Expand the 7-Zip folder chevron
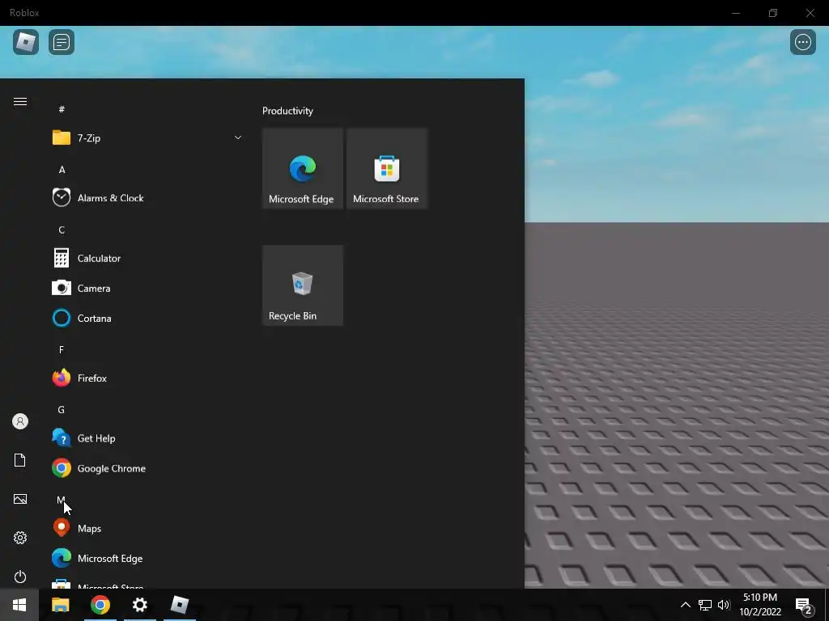This screenshot has height=621, width=829. [238, 137]
